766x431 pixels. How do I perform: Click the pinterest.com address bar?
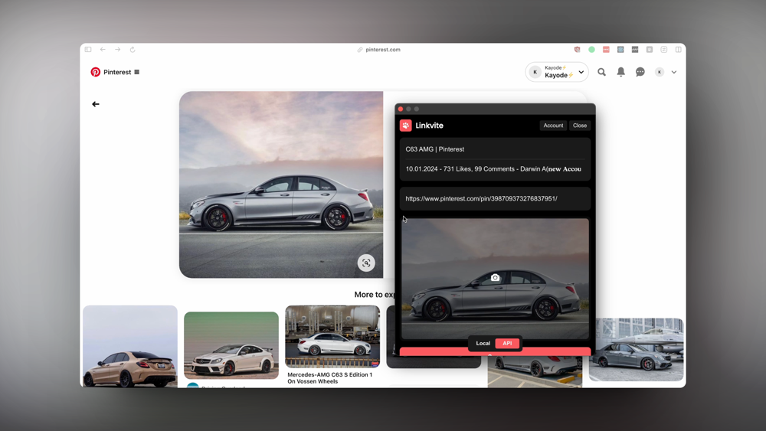378,49
